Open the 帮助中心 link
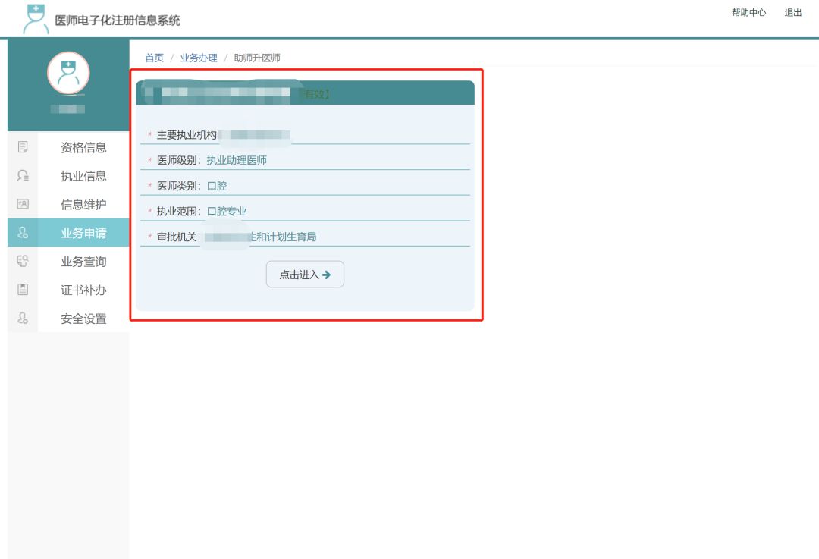Screen dimensions: 819x559 pyautogui.click(x=748, y=13)
